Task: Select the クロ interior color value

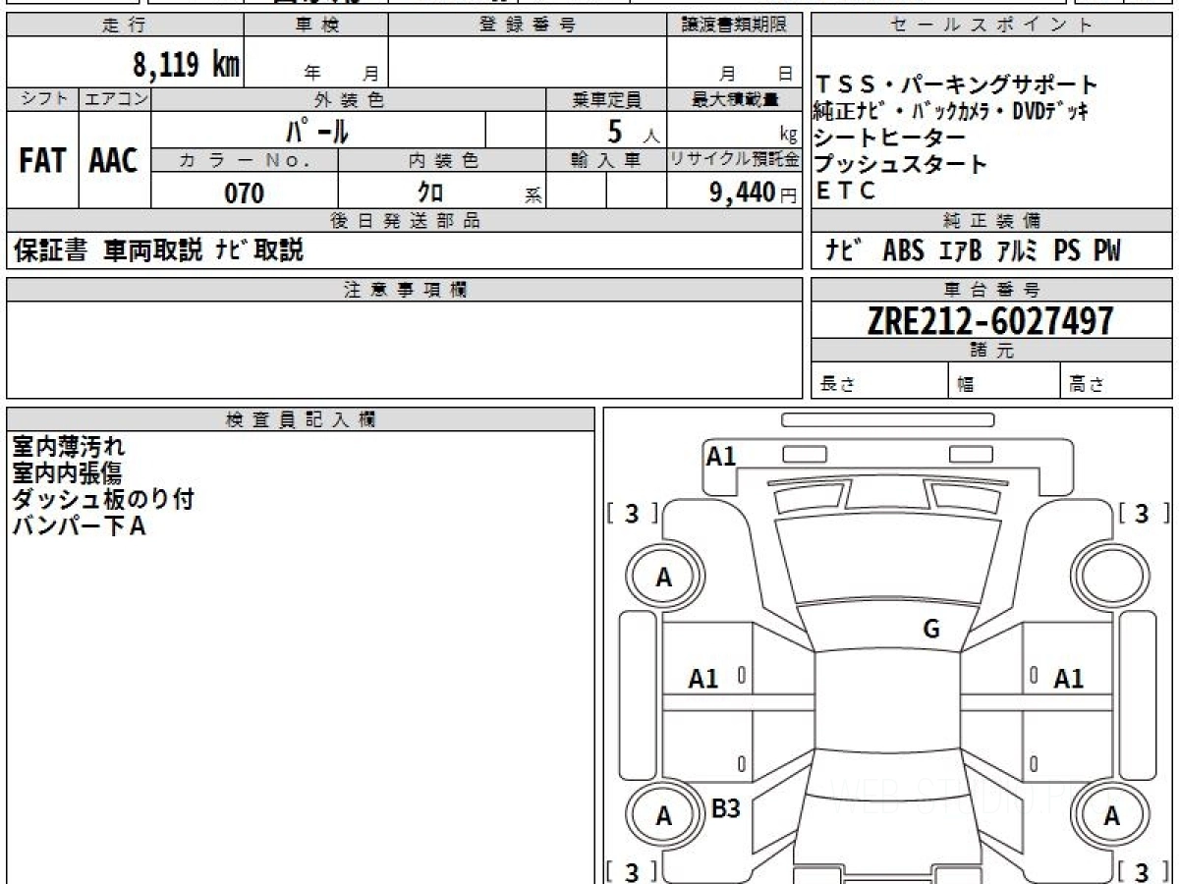Action: pos(429,193)
